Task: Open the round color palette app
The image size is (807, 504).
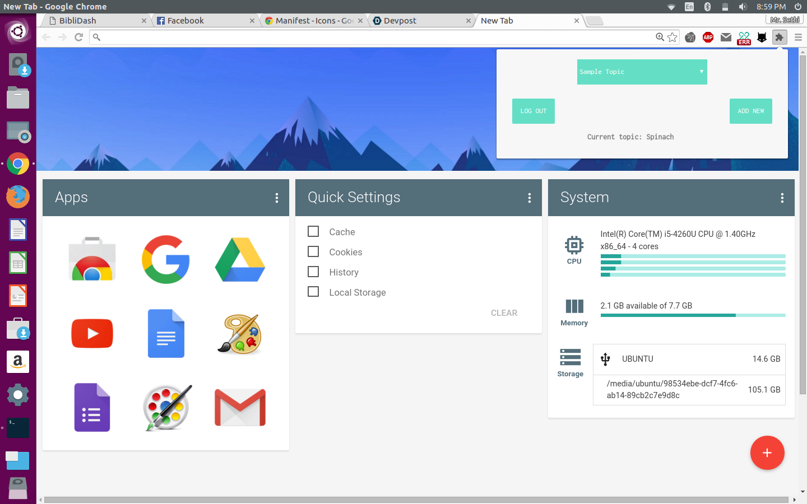Action: [167, 407]
